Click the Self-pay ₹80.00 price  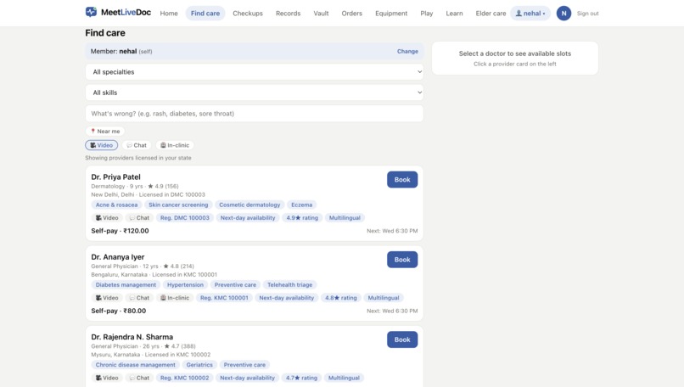119,311
